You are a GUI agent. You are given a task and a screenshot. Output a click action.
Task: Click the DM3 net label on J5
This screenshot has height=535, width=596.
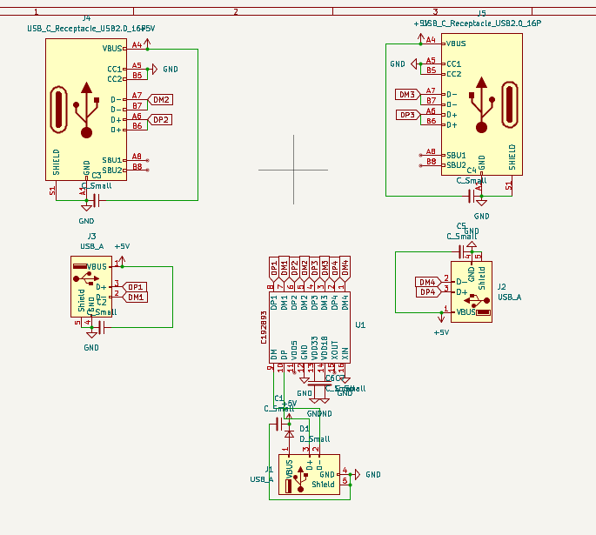click(x=406, y=95)
